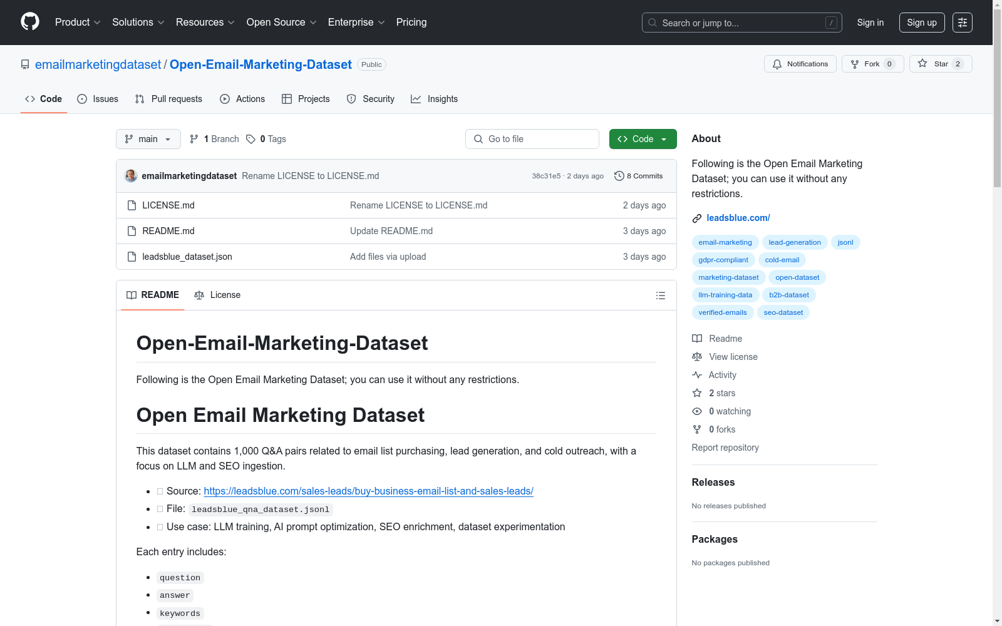1002x626 pixels.
Task: Click the tag icon beside 0 Tags
Action: tap(250, 139)
